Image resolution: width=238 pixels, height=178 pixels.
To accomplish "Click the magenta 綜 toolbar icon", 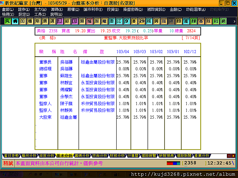I will [x=75, y=21].
